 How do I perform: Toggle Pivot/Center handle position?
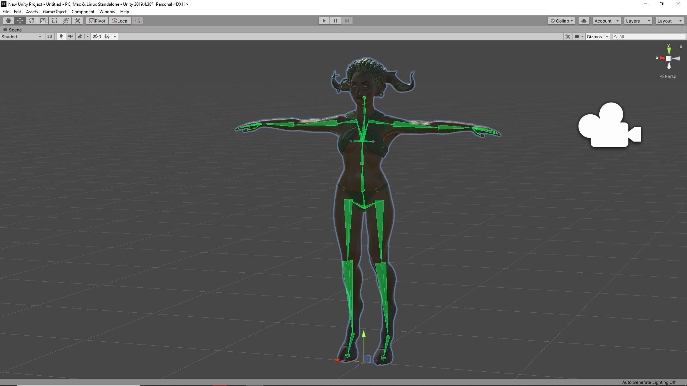tap(97, 21)
